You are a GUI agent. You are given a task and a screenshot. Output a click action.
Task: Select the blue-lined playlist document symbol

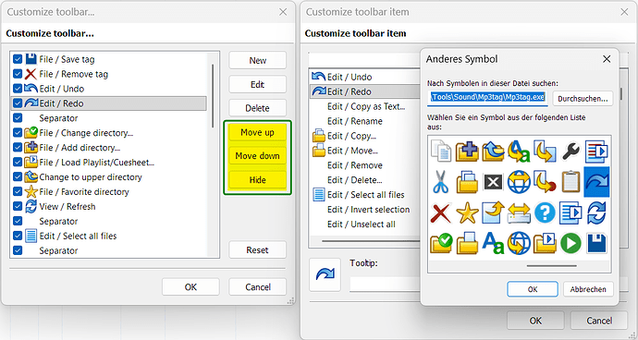[571, 212]
